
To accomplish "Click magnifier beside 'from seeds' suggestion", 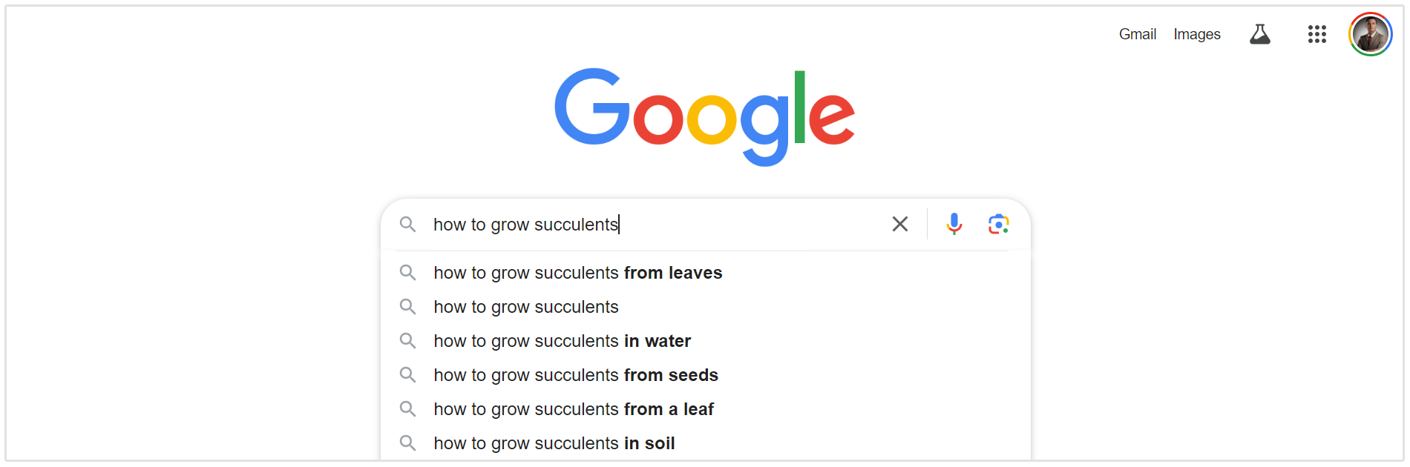I will (407, 375).
